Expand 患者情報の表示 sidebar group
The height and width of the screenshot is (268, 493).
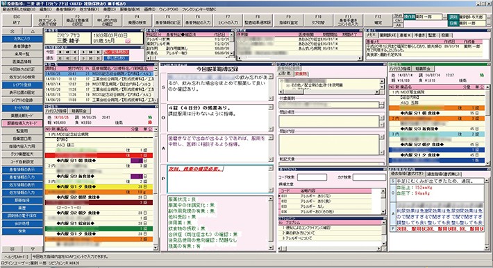pos(22,170)
